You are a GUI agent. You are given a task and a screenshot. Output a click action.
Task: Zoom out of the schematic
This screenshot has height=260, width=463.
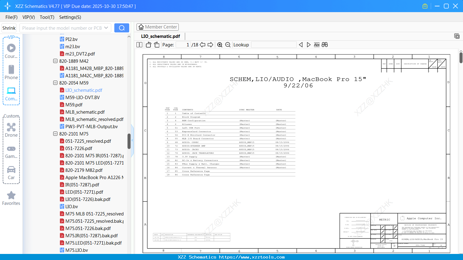[x=228, y=45]
